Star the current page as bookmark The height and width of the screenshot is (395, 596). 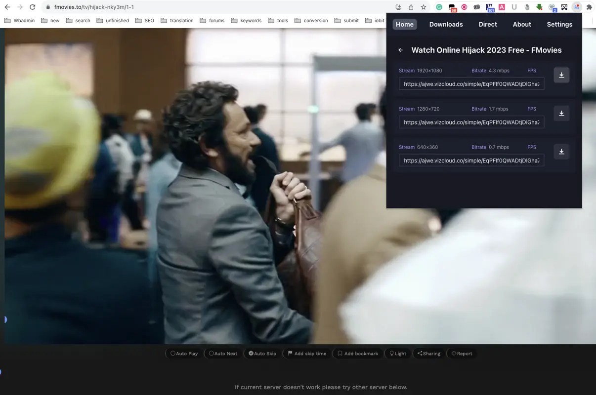423,7
